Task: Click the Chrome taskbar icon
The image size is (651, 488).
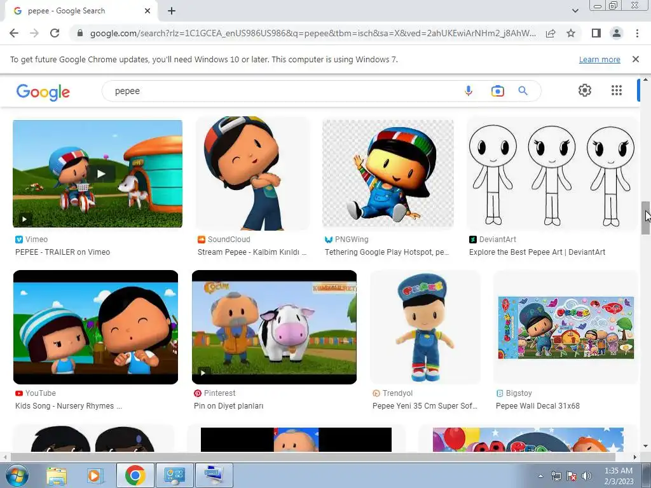Action: tap(135, 475)
